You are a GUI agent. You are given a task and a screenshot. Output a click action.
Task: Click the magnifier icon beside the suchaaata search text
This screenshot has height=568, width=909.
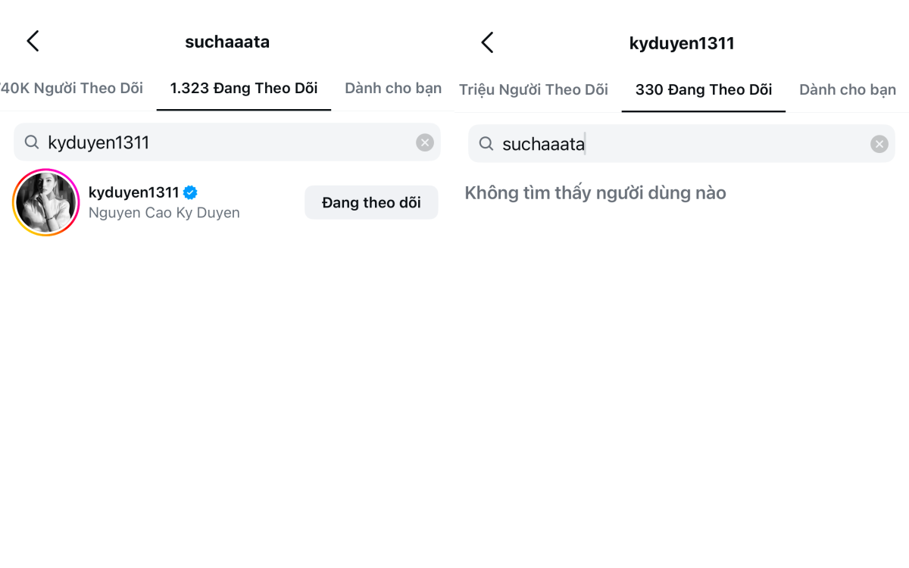tap(486, 144)
